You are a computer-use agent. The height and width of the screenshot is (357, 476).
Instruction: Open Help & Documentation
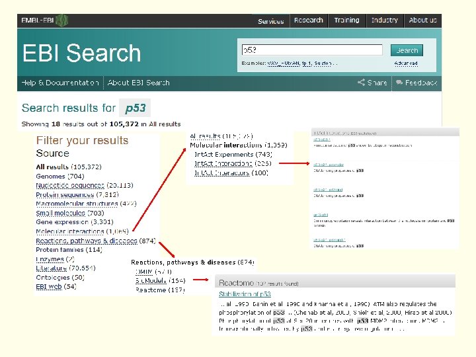point(59,83)
